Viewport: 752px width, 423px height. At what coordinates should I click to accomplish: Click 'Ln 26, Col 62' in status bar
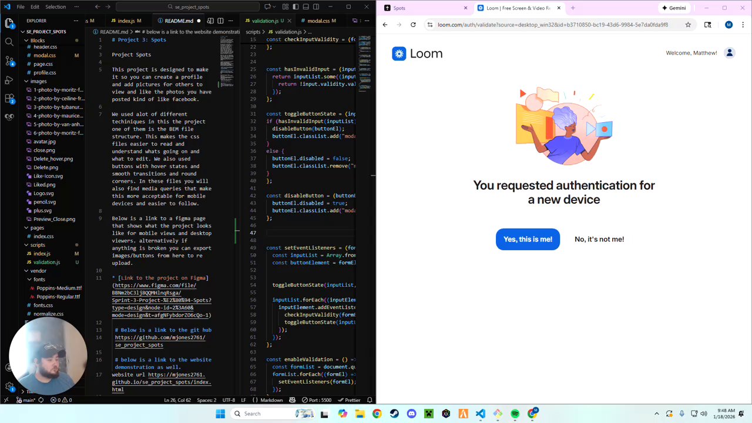tap(177, 400)
